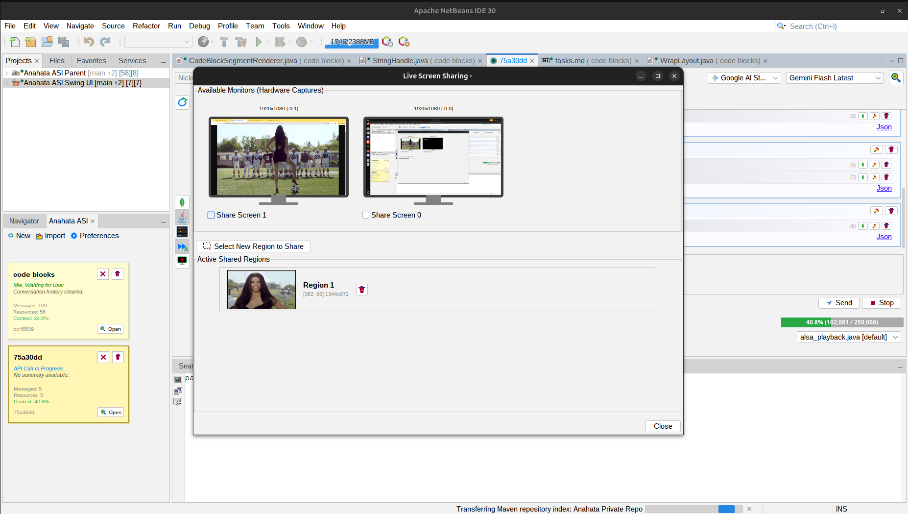Click the Undo toolbar icon
Screen dimensions: 908x514
coord(89,42)
